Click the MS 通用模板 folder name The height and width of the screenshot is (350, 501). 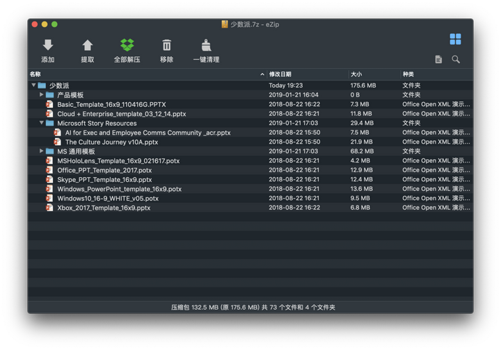(76, 151)
